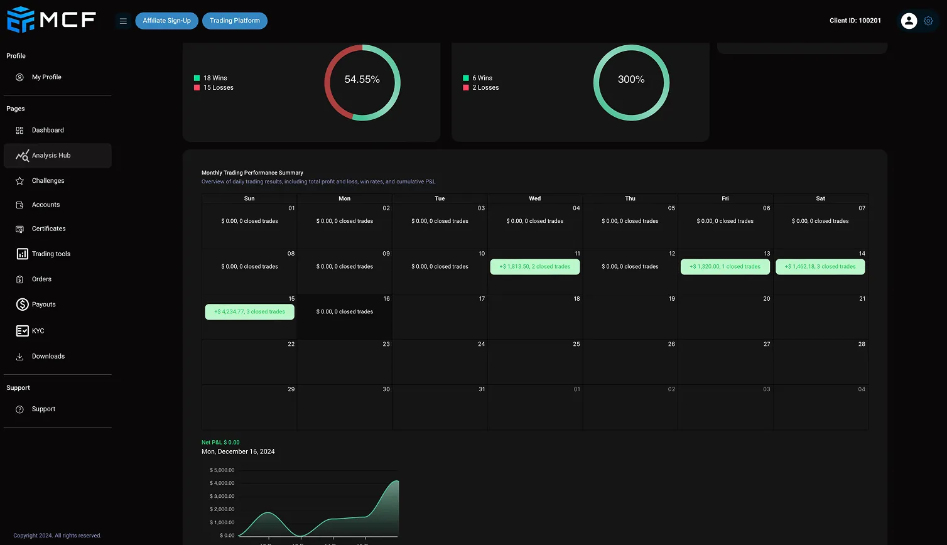Open My Profile from sidebar
The width and height of the screenshot is (947, 545).
tap(46, 77)
